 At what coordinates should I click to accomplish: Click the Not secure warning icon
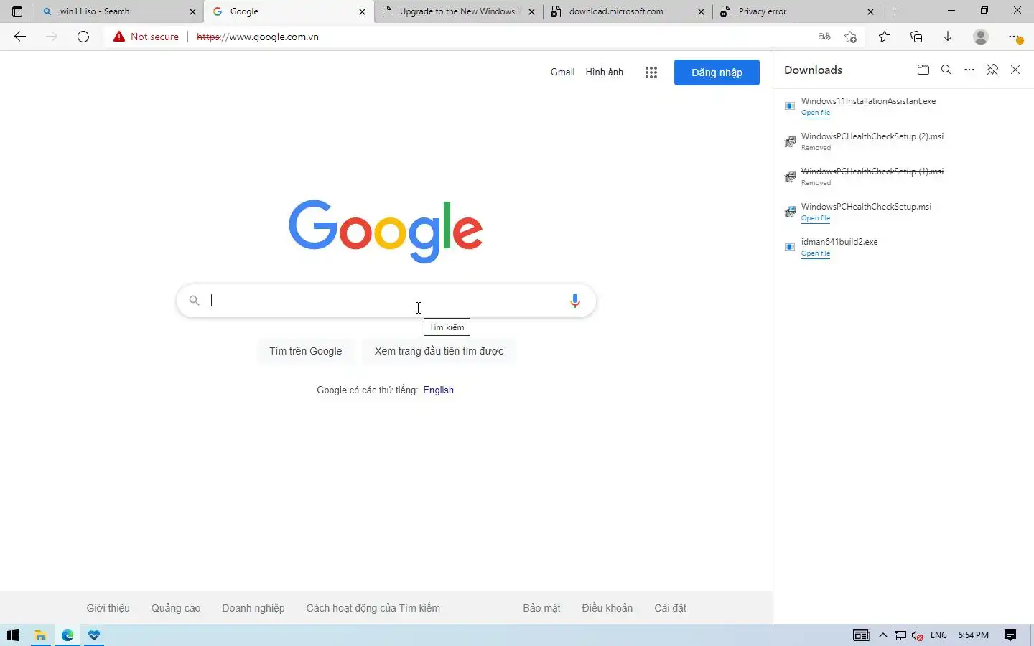(119, 37)
